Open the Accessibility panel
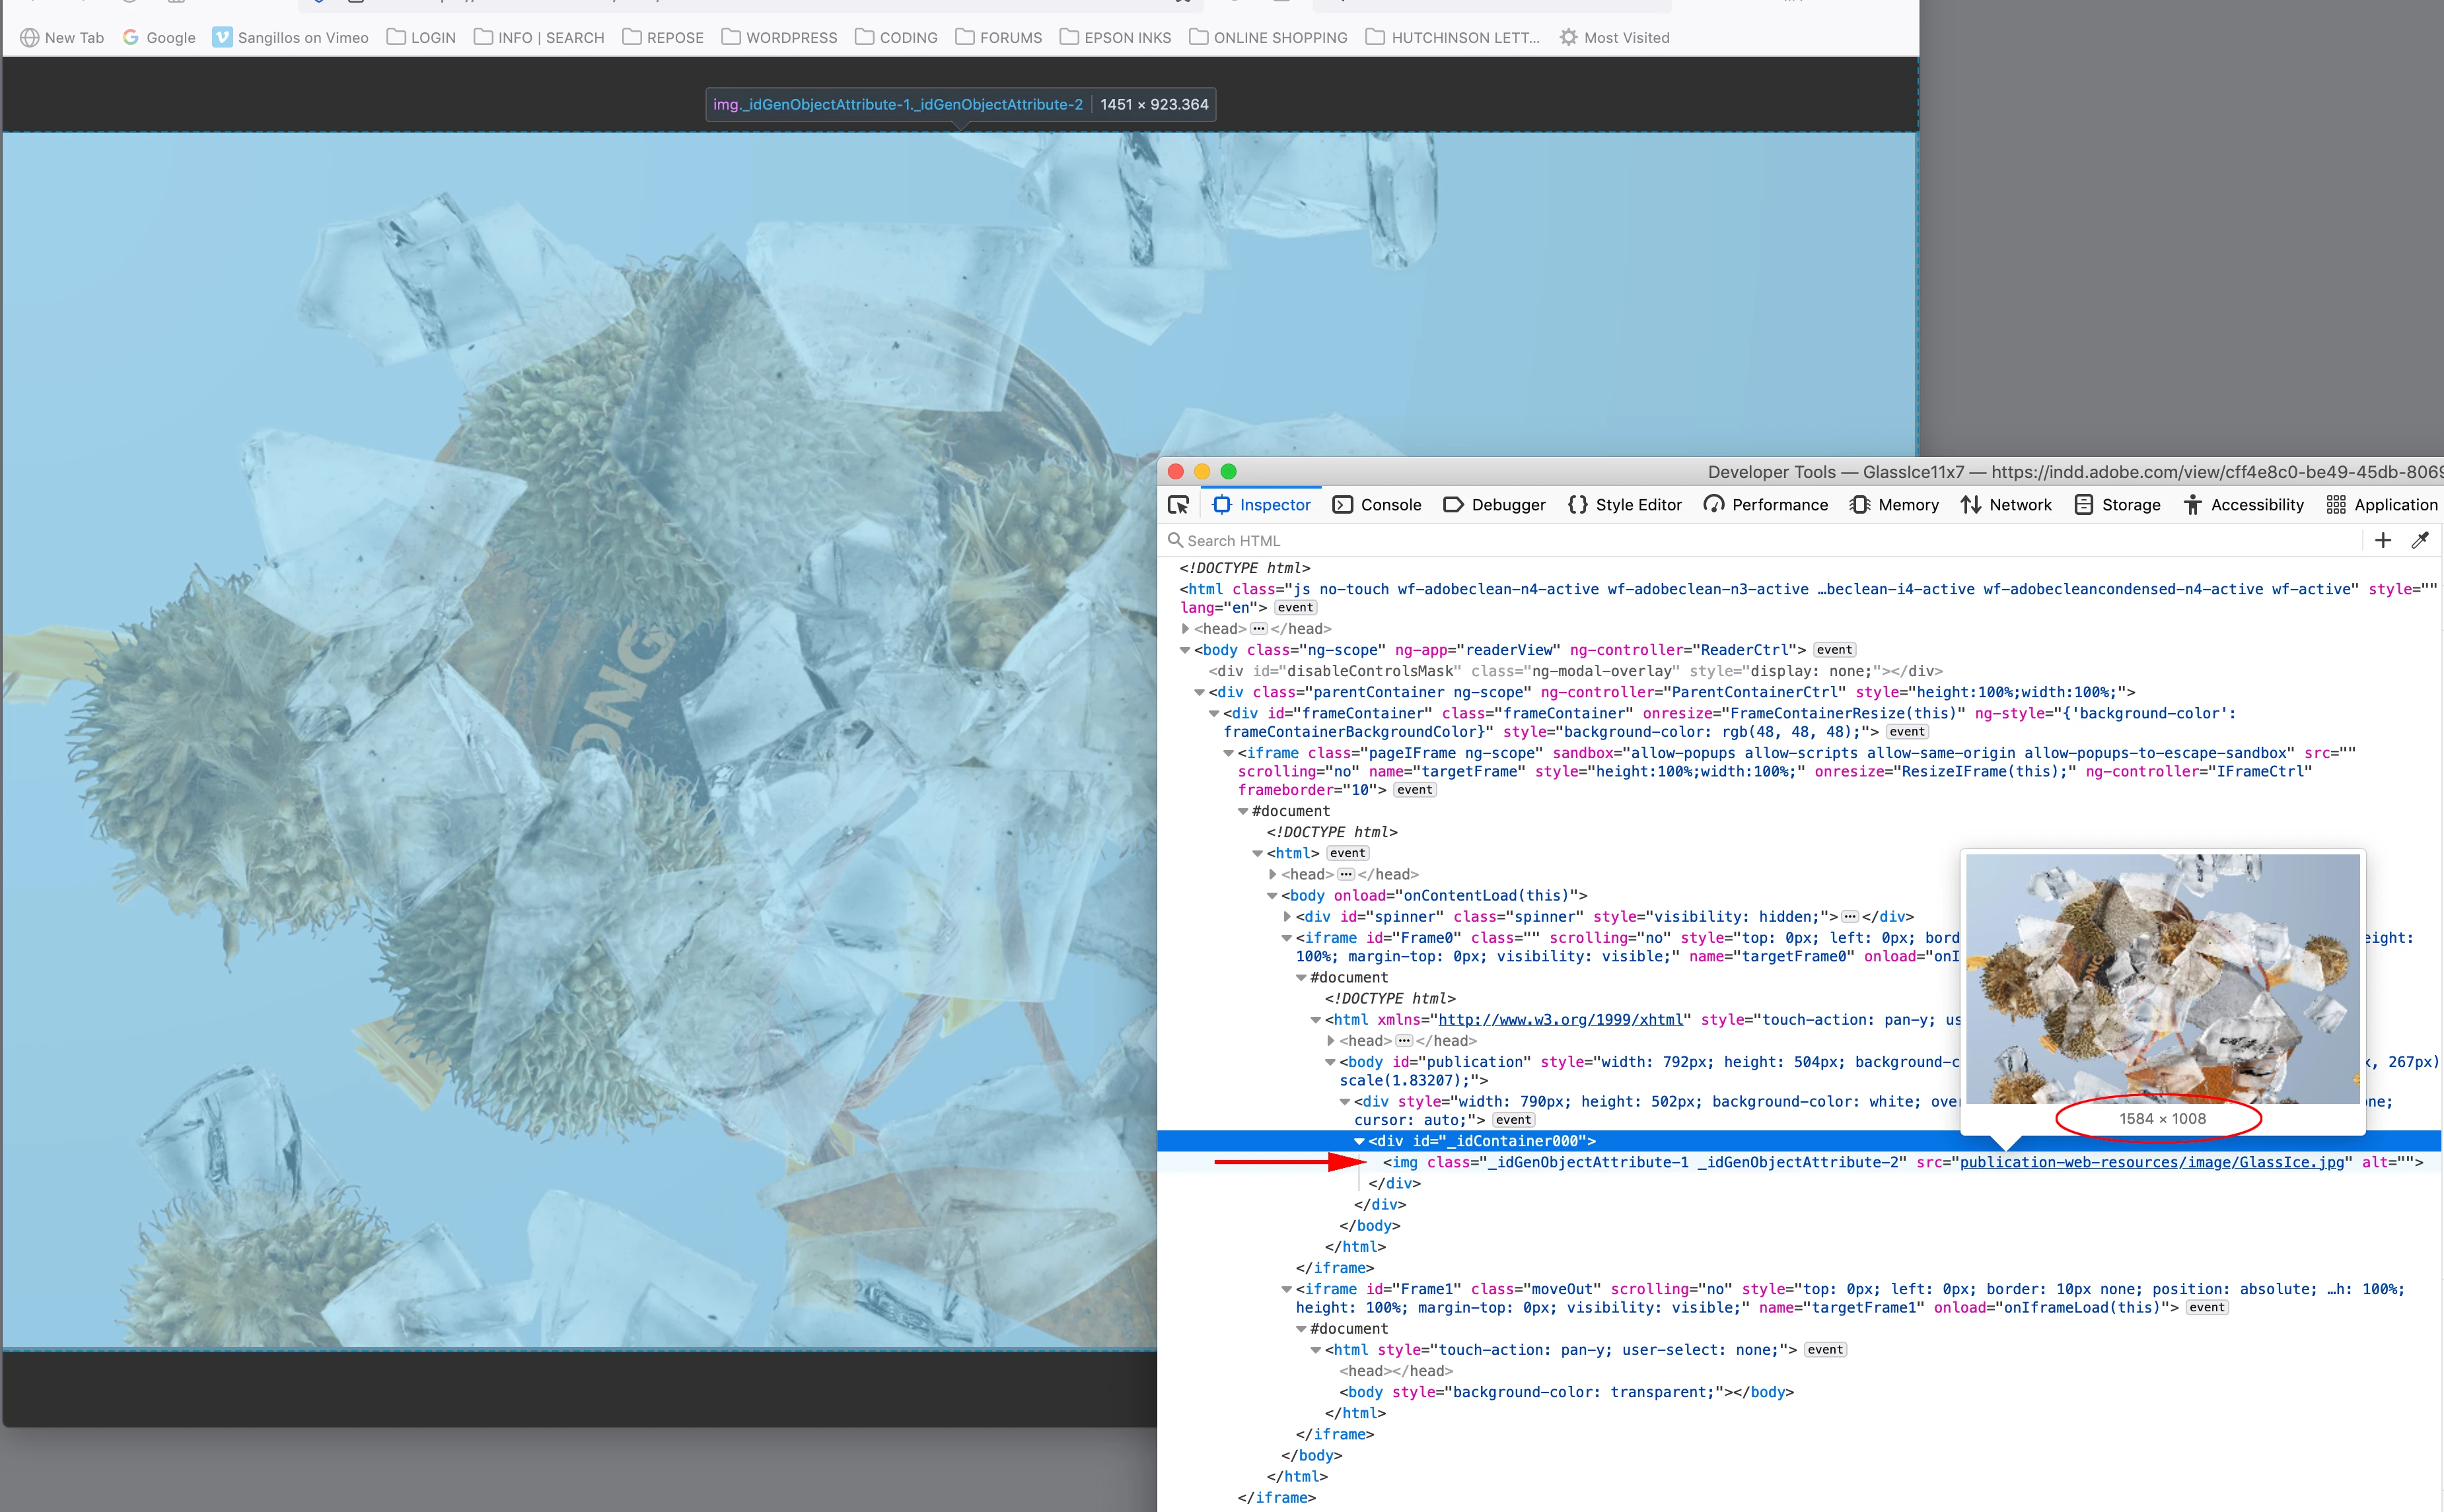This screenshot has height=1512, width=2444. [x=2243, y=505]
